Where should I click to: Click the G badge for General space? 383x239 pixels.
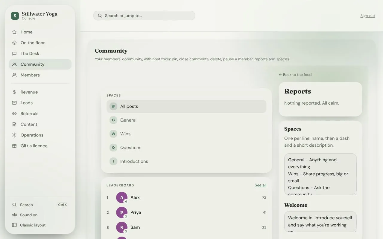[x=113, y=120]
